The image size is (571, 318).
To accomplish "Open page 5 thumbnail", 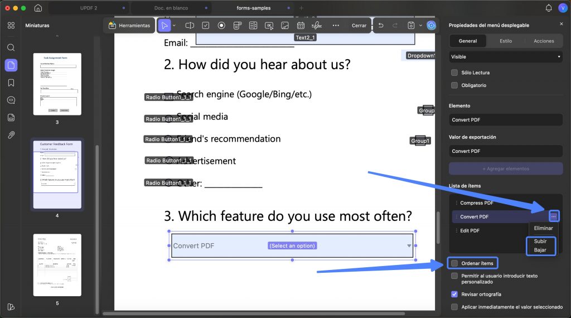I will point(57,265).
